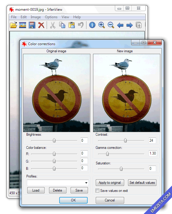Open the Slideshow filmstrip icon
The width and height of the screenshot is (172, 214).
tap(22, 25)
